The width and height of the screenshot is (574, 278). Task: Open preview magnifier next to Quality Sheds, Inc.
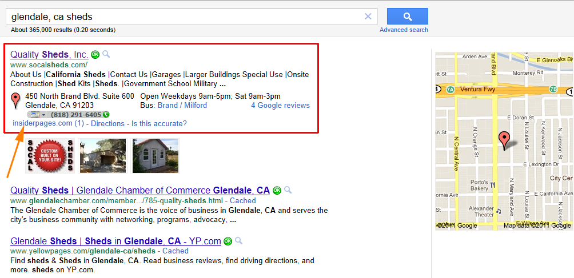click(x=106, y=54)
